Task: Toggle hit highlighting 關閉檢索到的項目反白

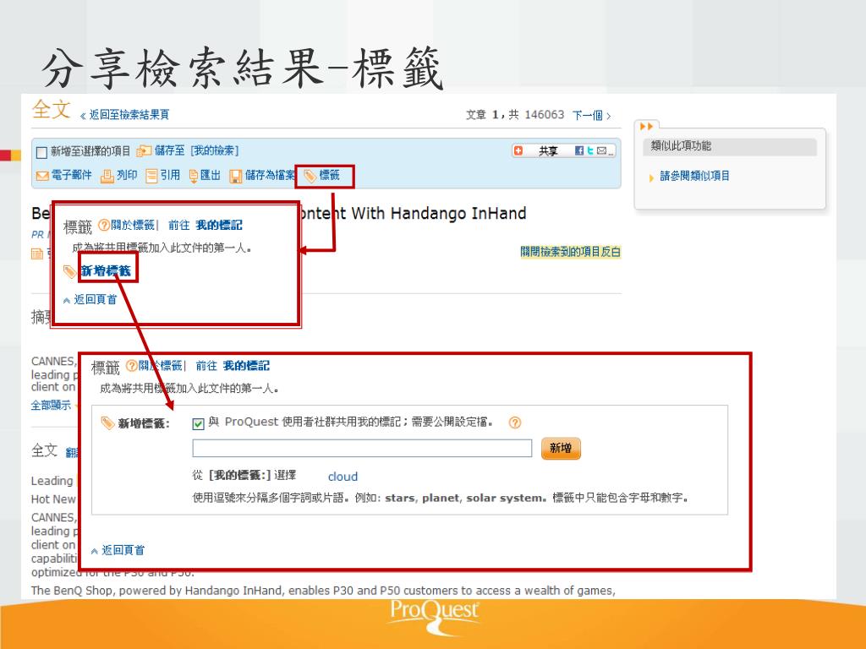Action: [x=571, y=252]
